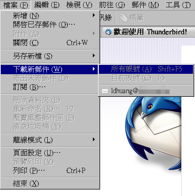This screenshot has height=196, width=195.
Task: Select 列印 (P) menu item
Action: (50, 171)
